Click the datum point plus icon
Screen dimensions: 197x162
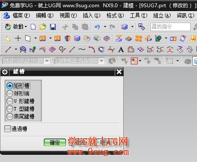[18, 38]
